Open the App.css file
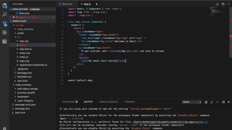This screenshot has width=232, height=130. coord(33,41)
